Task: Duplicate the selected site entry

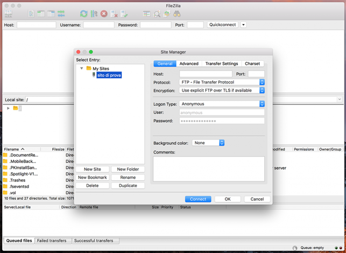Action: [128, 186]
